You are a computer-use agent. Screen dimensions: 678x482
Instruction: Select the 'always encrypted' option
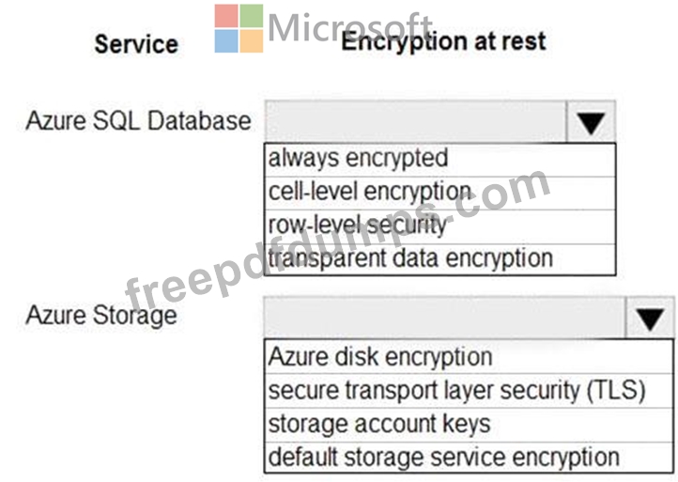click(439, 159)
